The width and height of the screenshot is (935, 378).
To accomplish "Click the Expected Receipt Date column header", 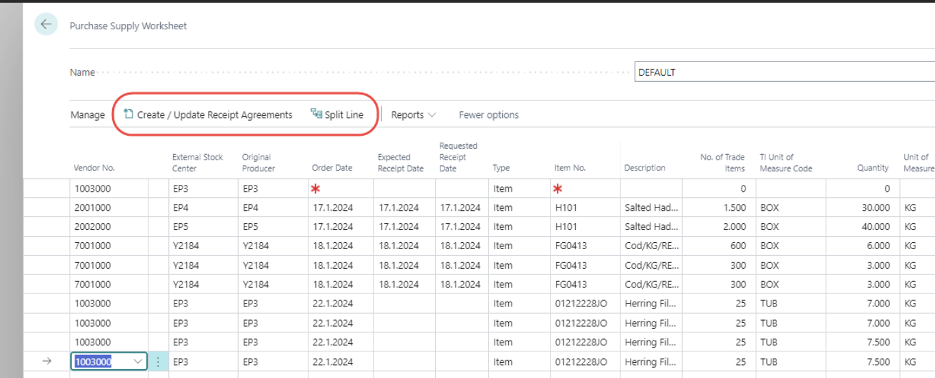I will 400,162.
